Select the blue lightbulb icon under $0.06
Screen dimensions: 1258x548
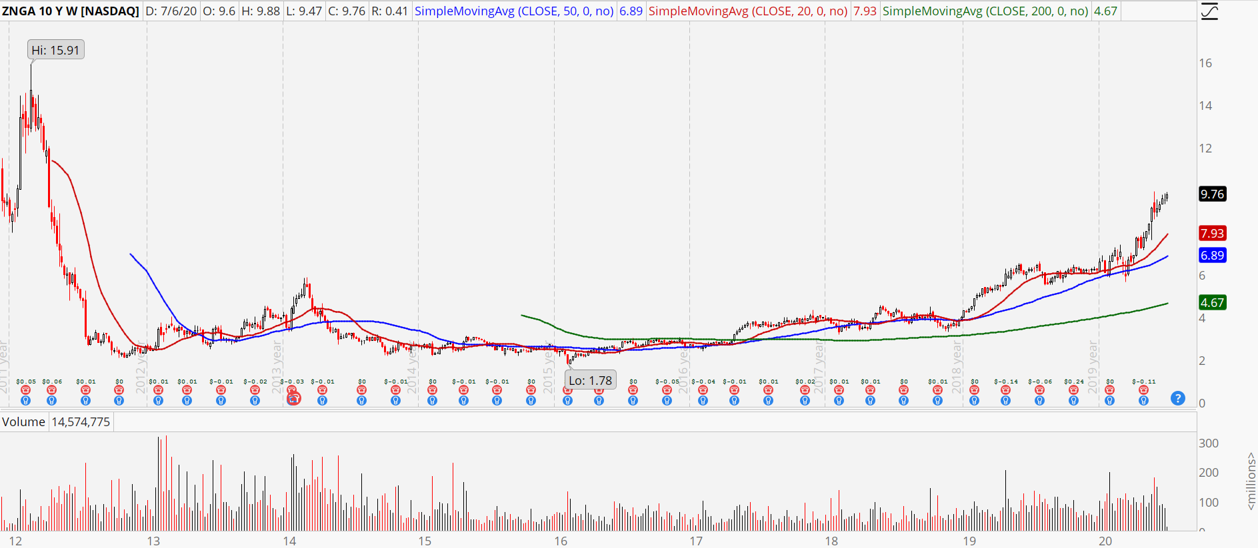coord(51,400)
